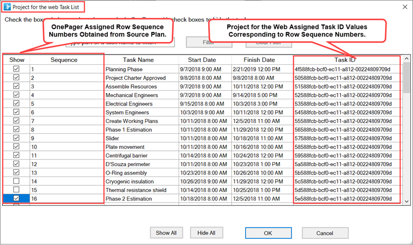Toggle Show checkbox for O-Ring assembly
Image resolution: width=413 pixels, height=245 pixels.
tap(17, 172)
